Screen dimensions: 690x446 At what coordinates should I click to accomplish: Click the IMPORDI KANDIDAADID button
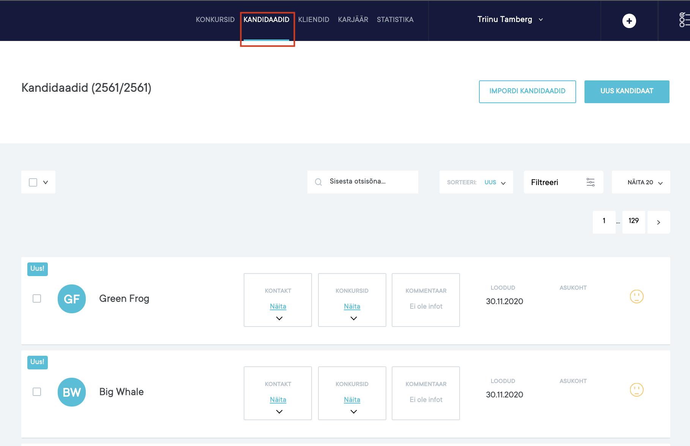[527, 91]
